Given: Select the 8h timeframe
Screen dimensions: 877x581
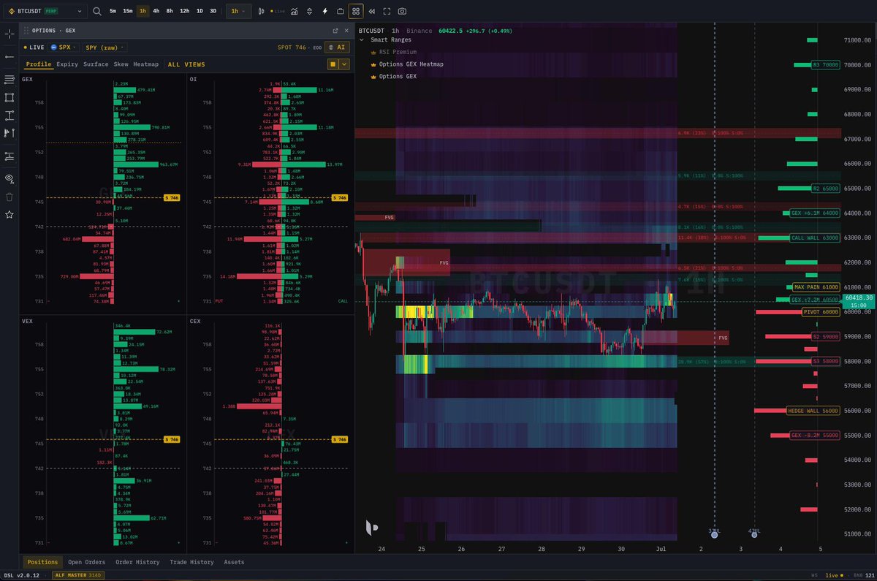Looking at the screenshot, I should [170, 11].
